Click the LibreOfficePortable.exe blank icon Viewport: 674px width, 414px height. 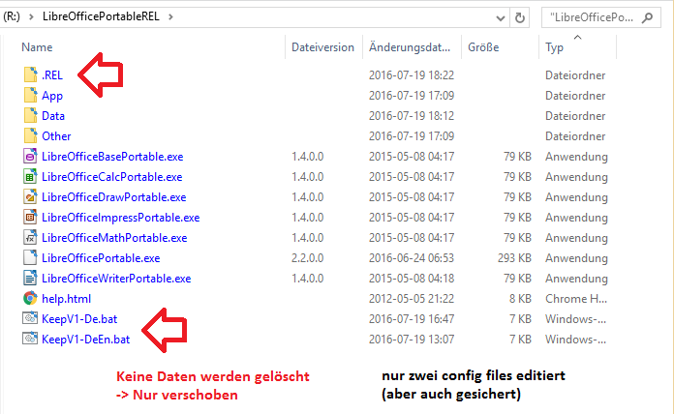tap(30, 257)
